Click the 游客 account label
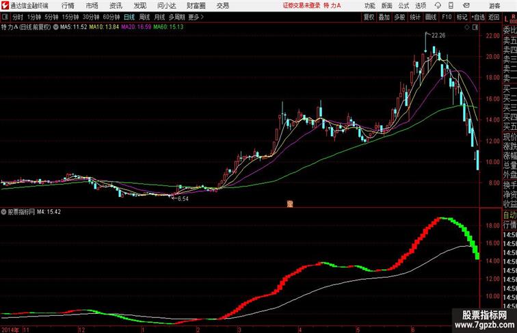 [x=494, y=5]
